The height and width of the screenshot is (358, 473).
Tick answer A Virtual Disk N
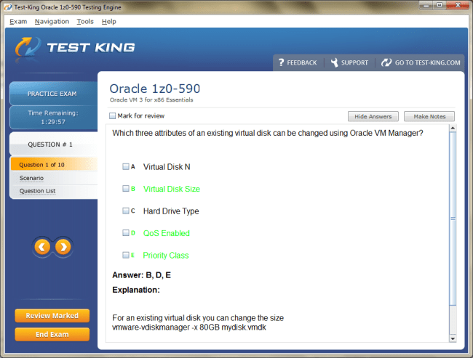[x=125, y=166]
